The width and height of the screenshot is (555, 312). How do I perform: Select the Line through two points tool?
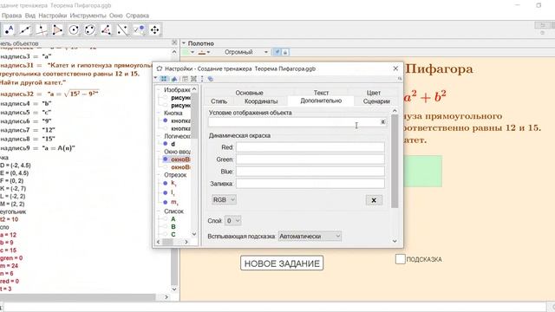tap(25, 30)
